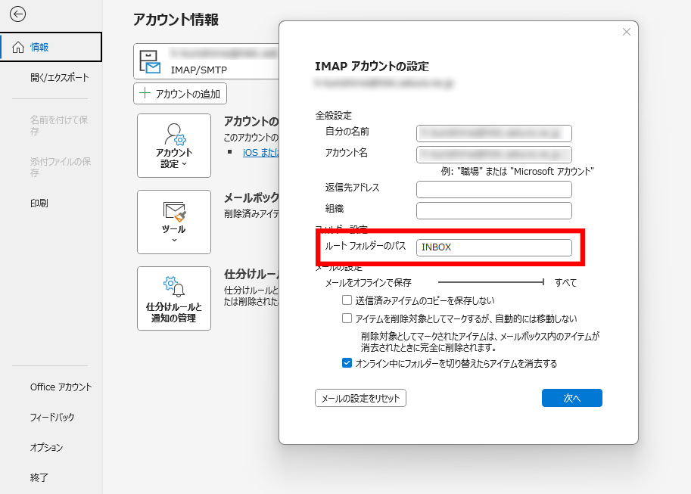Screen dimensions: 691x494
Task: Click the back arrow icon
Action: coord(17,14)
